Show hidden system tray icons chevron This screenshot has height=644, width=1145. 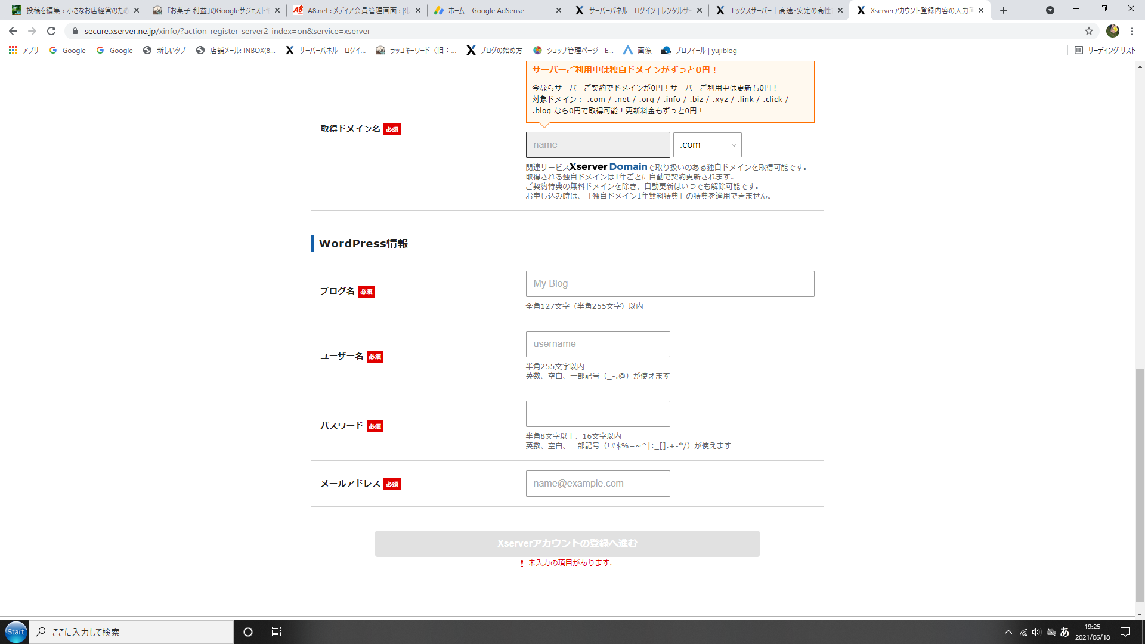tap(1008, 632)
